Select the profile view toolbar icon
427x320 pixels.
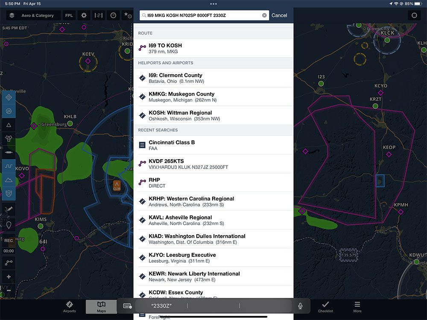point(98,15)
